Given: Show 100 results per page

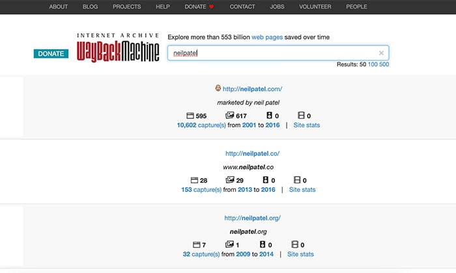Looking at the screenshot, I should pos(373,64).
